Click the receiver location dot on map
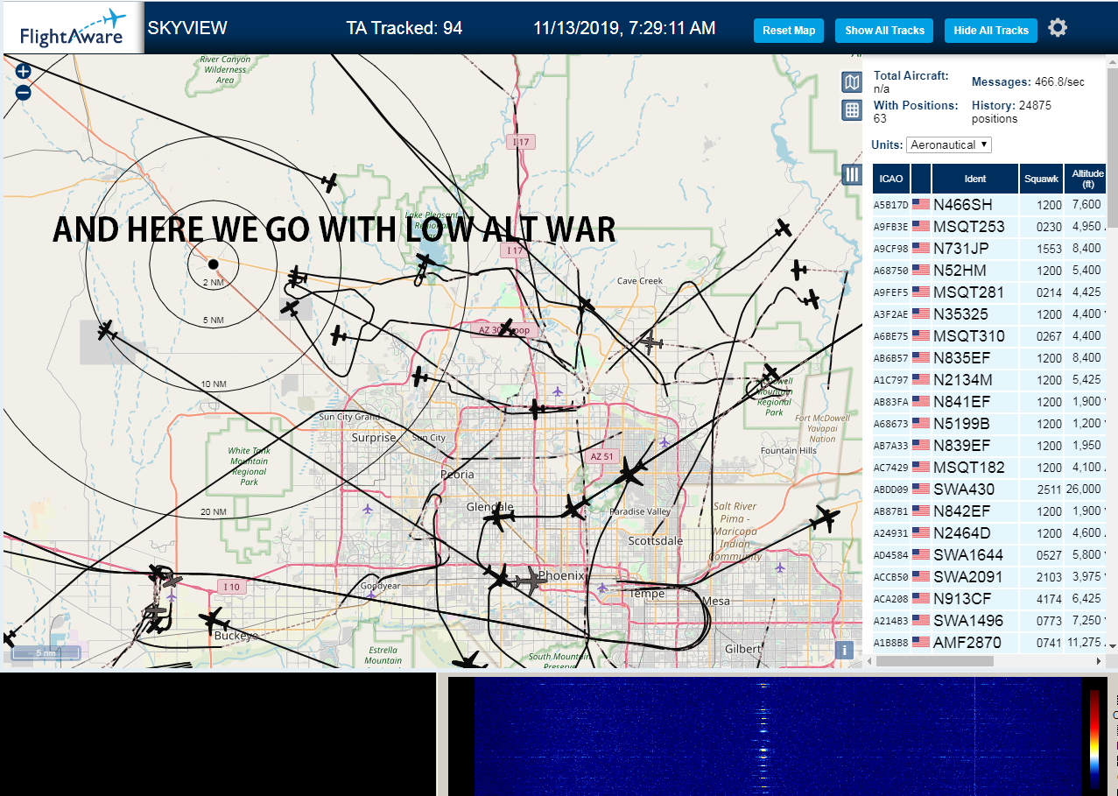Screen dimensions: 1118x796 (x=213, y=264)
